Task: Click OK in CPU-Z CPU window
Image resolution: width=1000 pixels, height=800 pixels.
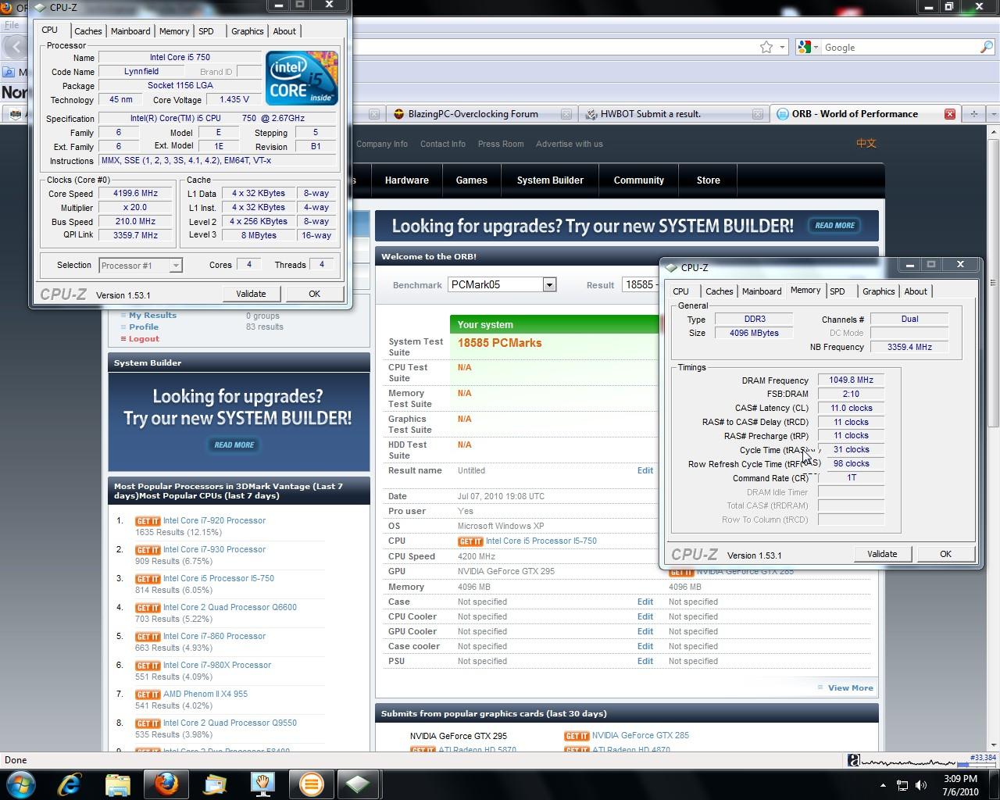Action: [314, 294]
